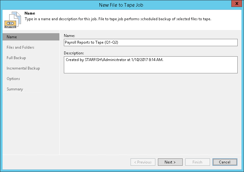Click the "Description:" field label

point(74,53)
